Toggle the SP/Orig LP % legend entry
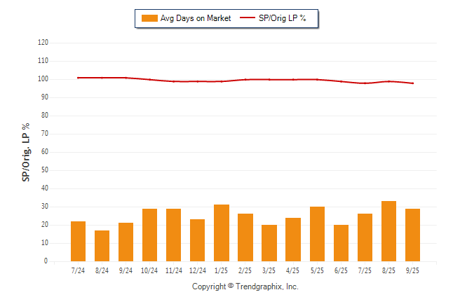Image resolution: width=453 pixels, height=304 pixels. [283, 18]
